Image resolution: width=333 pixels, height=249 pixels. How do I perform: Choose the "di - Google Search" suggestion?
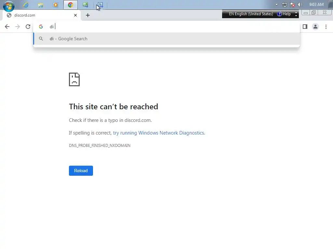click(x=166, y=39)
